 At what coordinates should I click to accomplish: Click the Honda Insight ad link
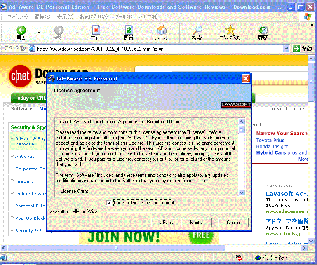(x=272, y=146)
